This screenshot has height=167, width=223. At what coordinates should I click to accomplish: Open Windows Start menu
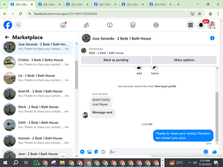coord(5,163)
